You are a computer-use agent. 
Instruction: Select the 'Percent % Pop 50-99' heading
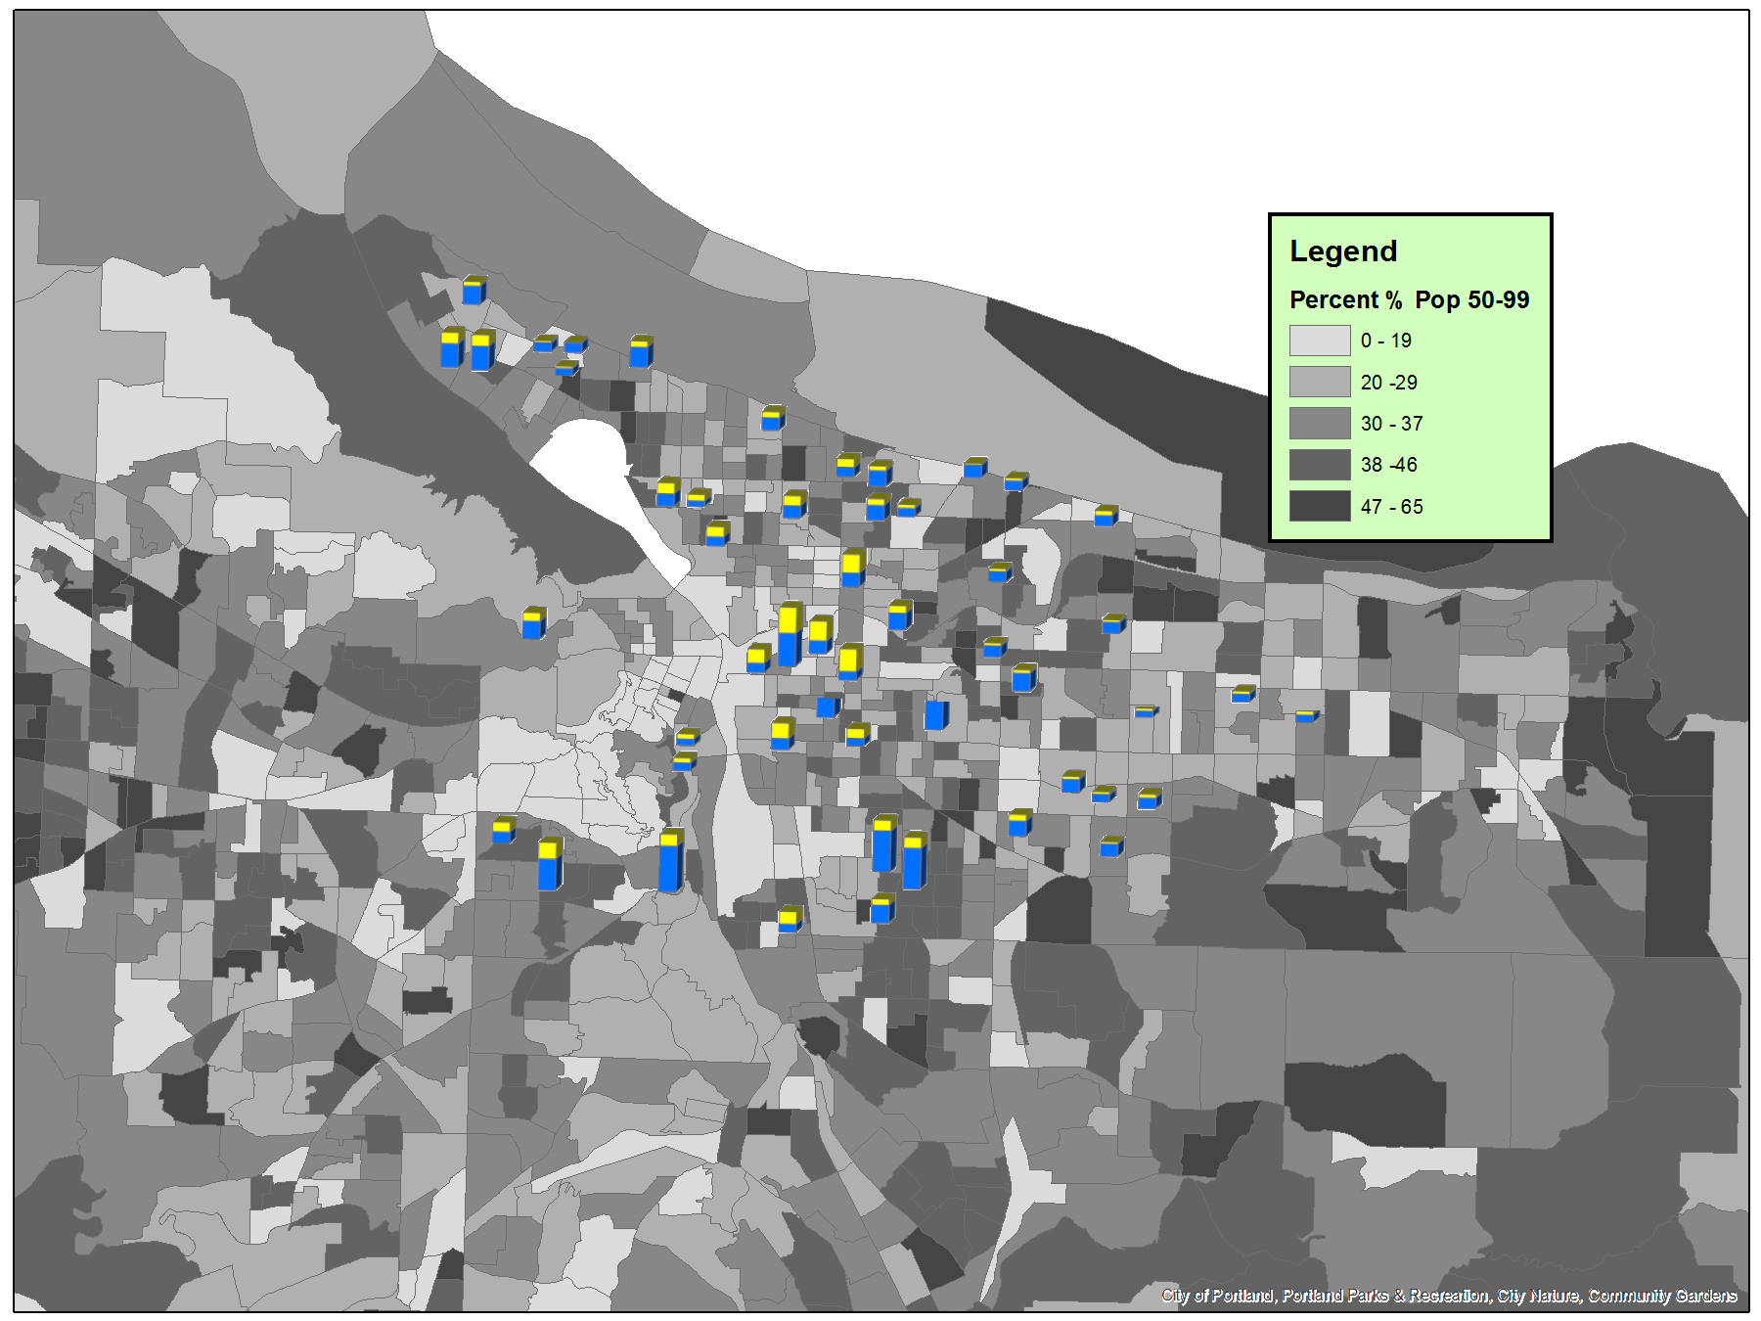[1409, 299]
